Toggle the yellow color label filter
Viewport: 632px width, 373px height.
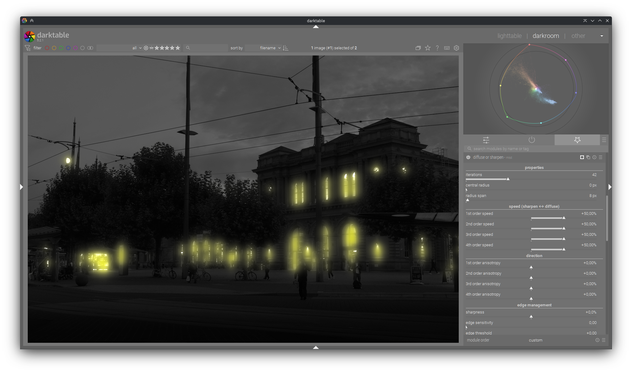pyautogui.click(x=54, y=48)
